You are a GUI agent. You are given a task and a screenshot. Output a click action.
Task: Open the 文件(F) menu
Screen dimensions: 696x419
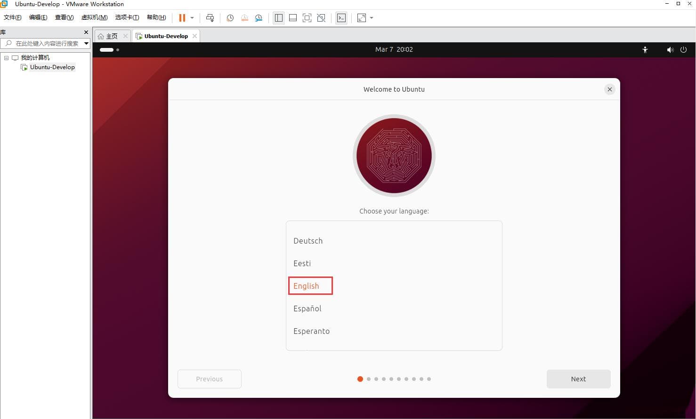(x=13, y=17)
